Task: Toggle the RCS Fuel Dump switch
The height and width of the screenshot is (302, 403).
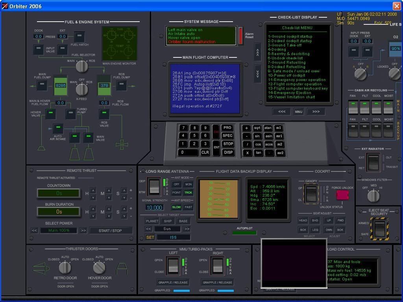Action: pyautogui.click(x=121, y=85)
